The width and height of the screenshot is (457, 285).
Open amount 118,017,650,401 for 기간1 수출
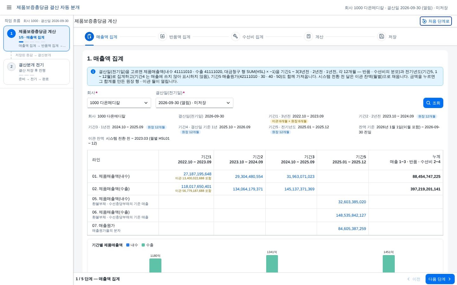coord(196,187)
